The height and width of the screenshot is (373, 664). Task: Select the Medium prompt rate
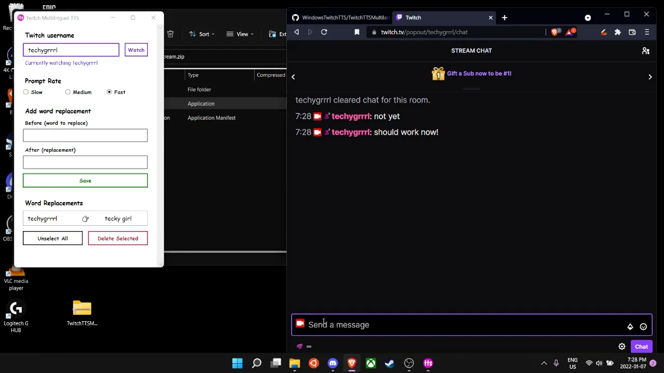68,92
